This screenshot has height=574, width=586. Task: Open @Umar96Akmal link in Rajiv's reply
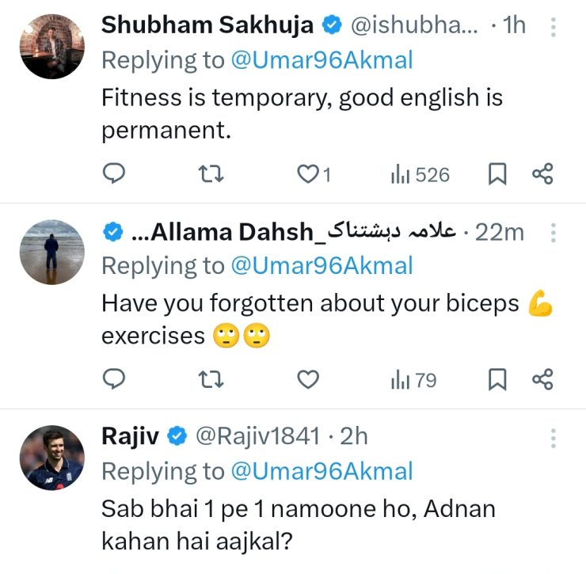tap(322, 472)
